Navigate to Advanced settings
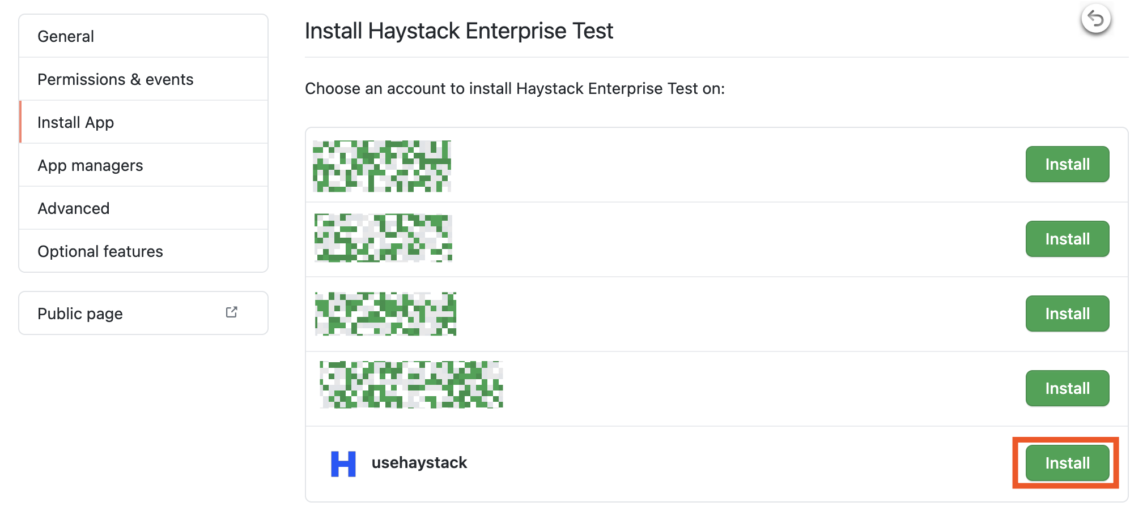 [74, 208]
